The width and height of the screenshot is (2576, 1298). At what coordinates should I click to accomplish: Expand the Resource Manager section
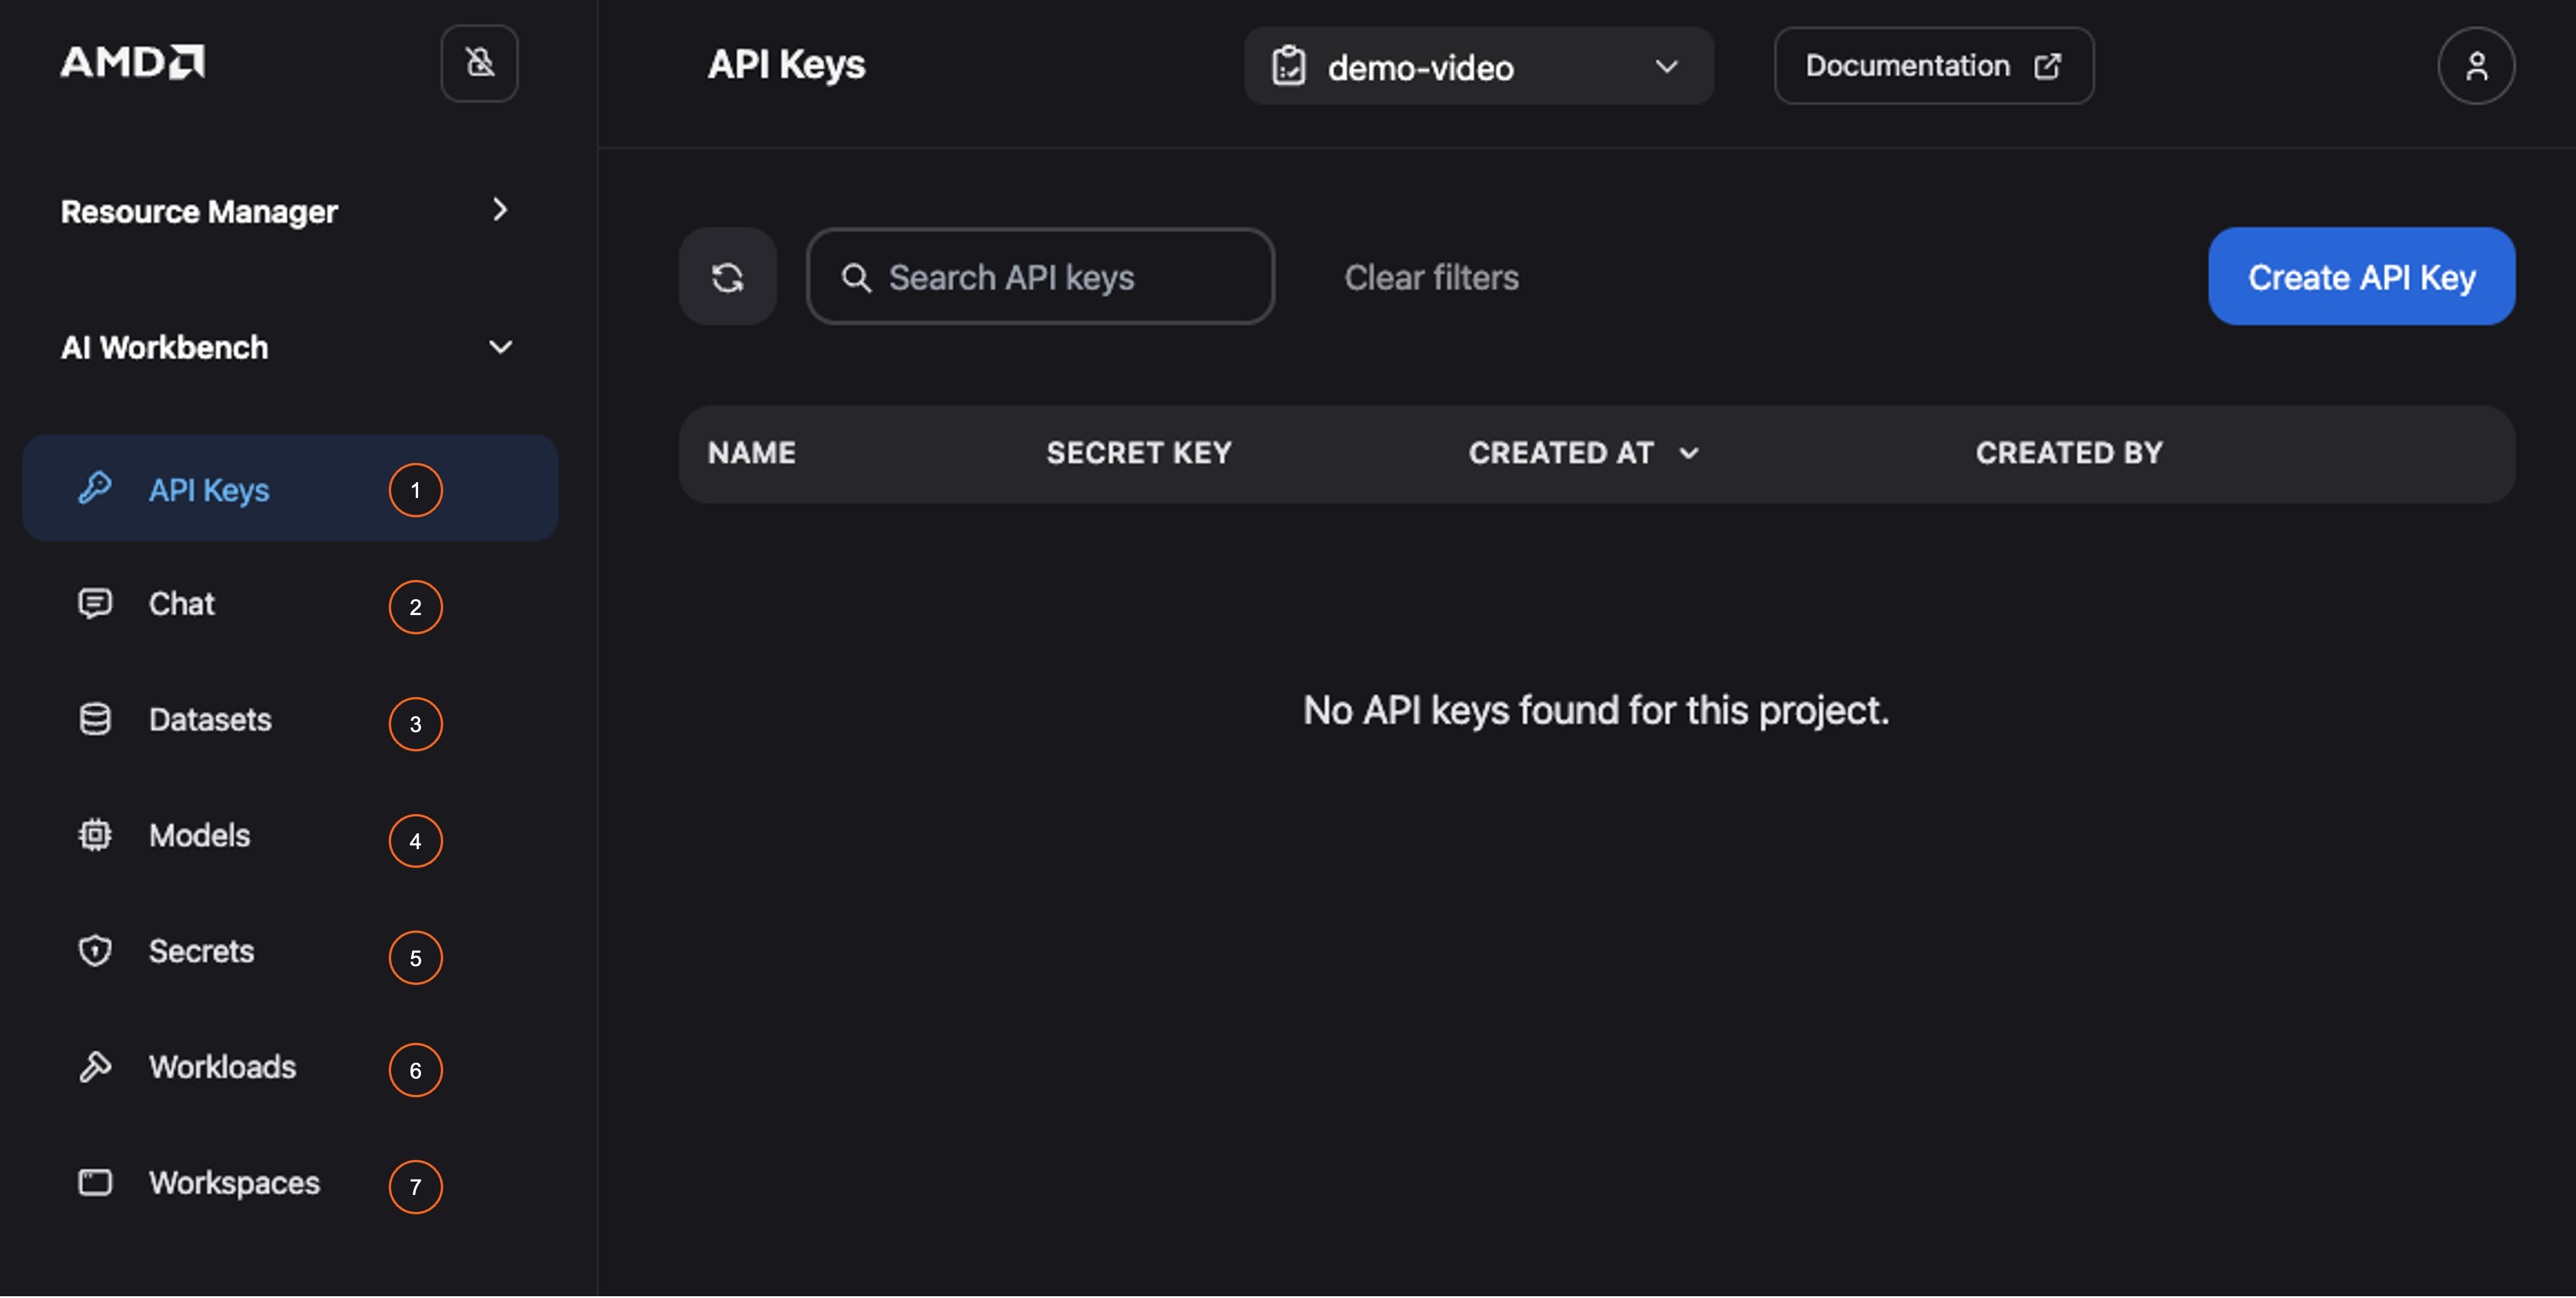(x=500, y=210)
